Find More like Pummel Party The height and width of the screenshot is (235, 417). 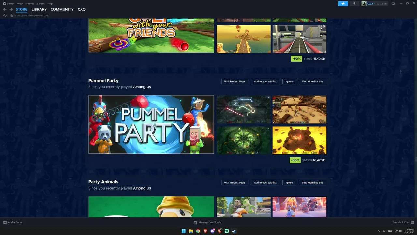click(x=312, y=81)
